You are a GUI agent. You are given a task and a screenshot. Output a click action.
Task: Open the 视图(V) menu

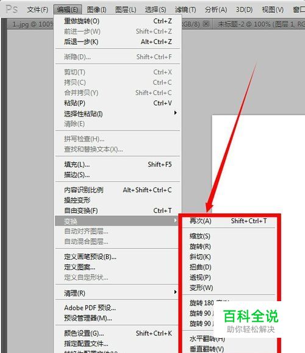pyautogui.click(x=272, y=10)
